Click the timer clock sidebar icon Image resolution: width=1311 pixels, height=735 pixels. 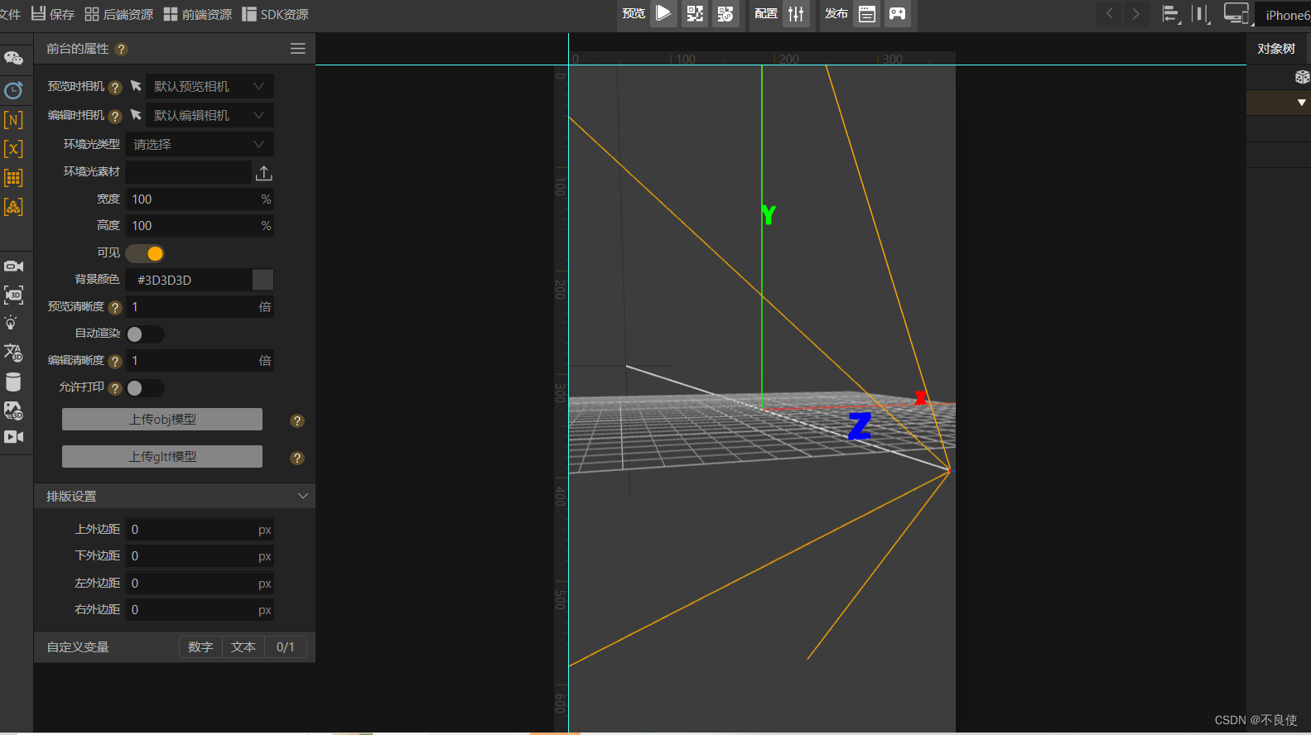click(13, 90)
